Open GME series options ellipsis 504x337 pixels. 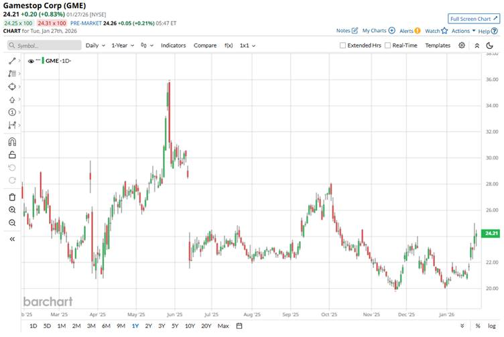tap(38, 60)
